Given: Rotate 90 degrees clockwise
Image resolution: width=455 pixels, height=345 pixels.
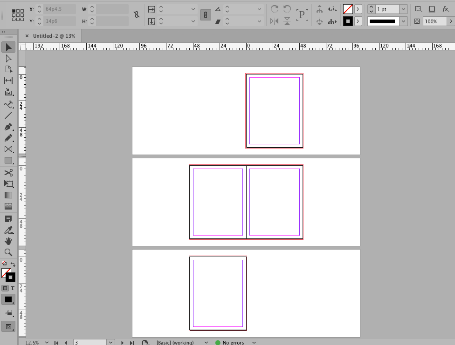Looking at the screenshot, I should 274,9.
